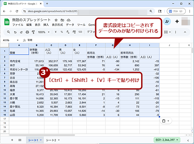Open the all sheets list button
194x144 pixels.
tap(20, 140)
